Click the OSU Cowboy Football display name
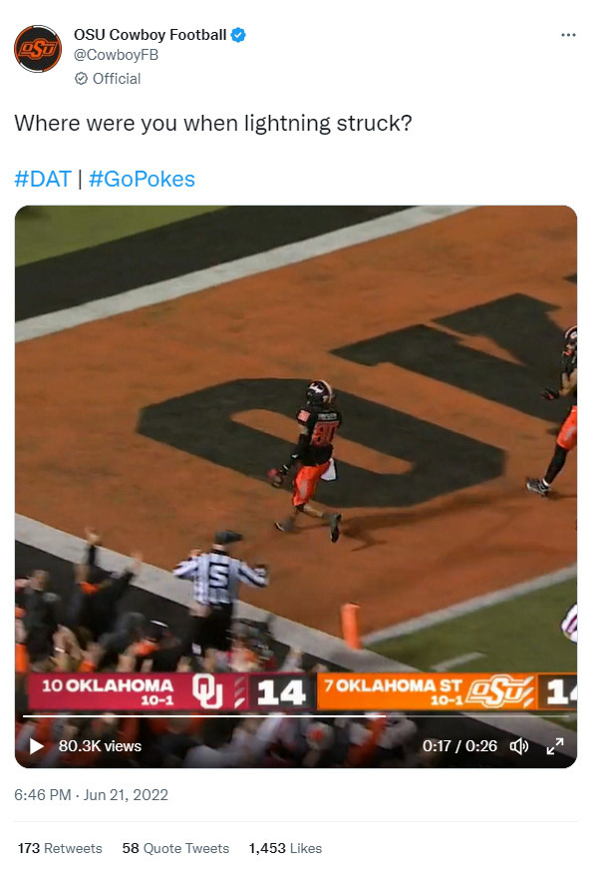Viewport: 593px width, 874px height. [149, 35]
